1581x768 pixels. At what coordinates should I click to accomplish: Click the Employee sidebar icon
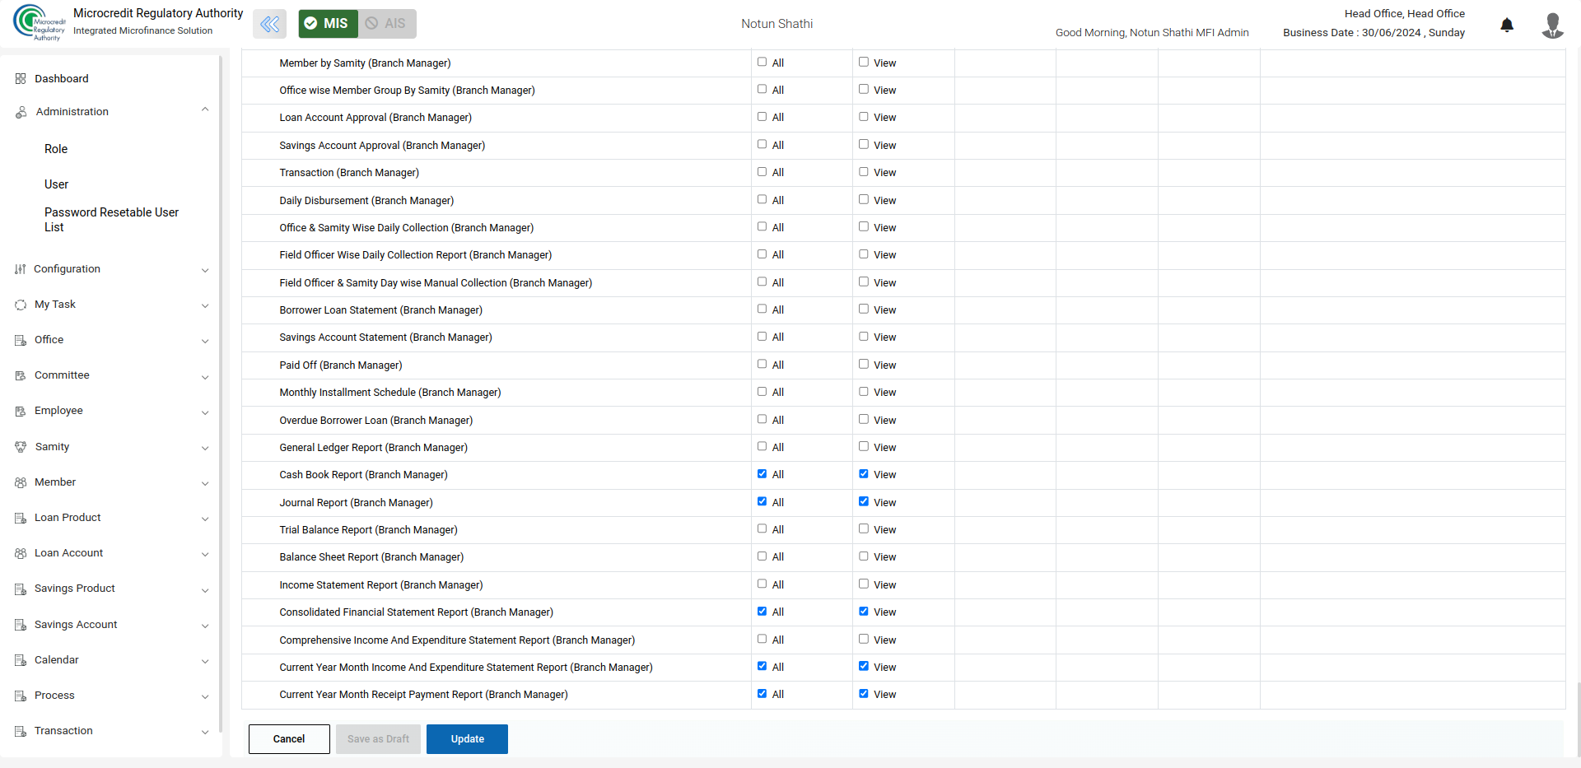click(21, 411)
